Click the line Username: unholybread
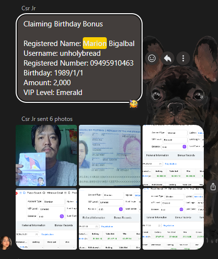This screenshot has width=218, height=259. 62,53
